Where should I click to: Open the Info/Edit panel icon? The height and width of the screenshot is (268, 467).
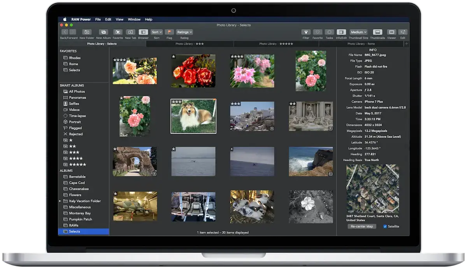point(341,33)
